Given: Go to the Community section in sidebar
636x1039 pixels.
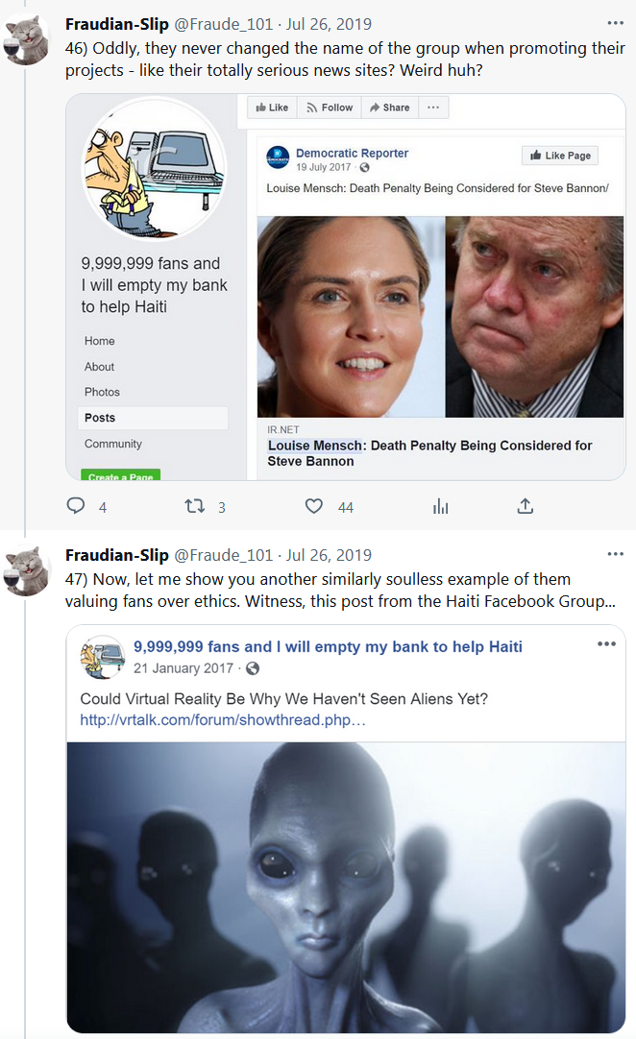Looking at the screenshot, I should pos(113,444).
